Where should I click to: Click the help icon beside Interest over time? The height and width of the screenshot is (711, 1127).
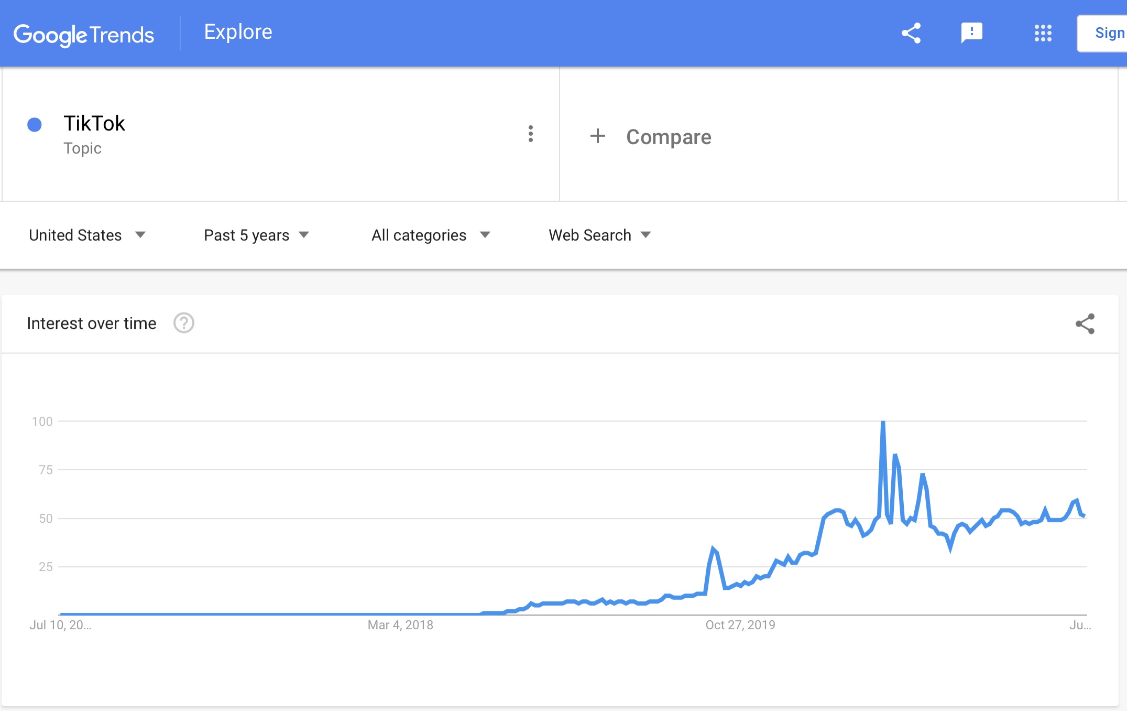183,323
